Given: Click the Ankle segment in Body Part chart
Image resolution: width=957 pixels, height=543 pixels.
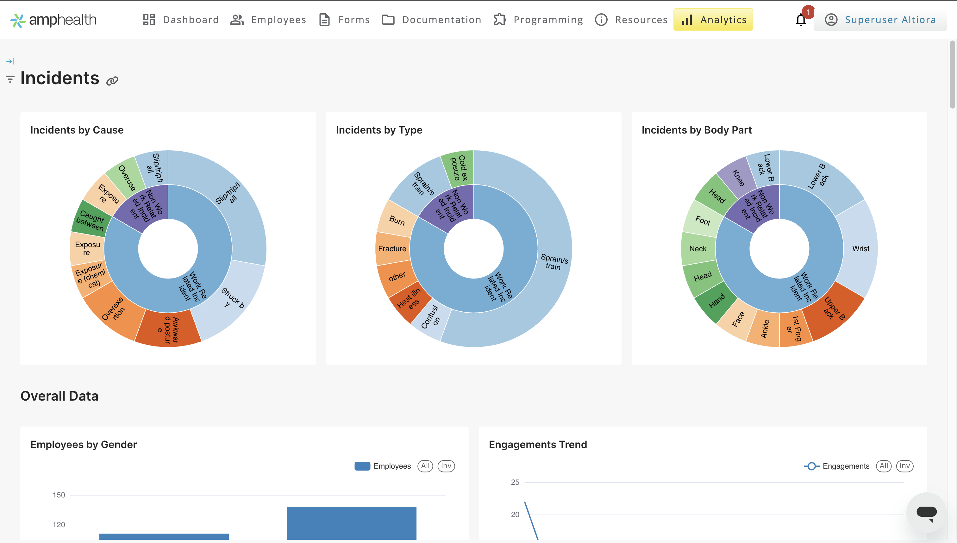Looking at the screenshot, I should coord(765,329).
